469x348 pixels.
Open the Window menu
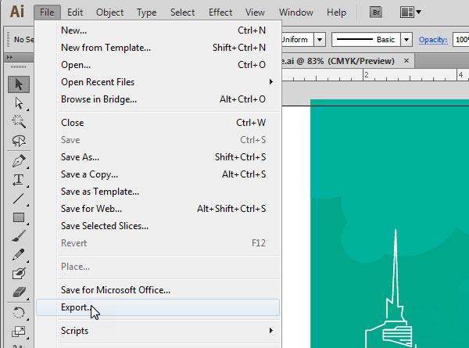[x=296, y=13]
